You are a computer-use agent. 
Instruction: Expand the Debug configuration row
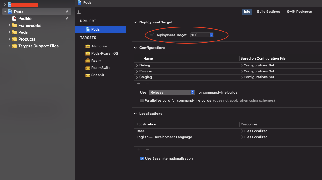[x=136, y=65]
